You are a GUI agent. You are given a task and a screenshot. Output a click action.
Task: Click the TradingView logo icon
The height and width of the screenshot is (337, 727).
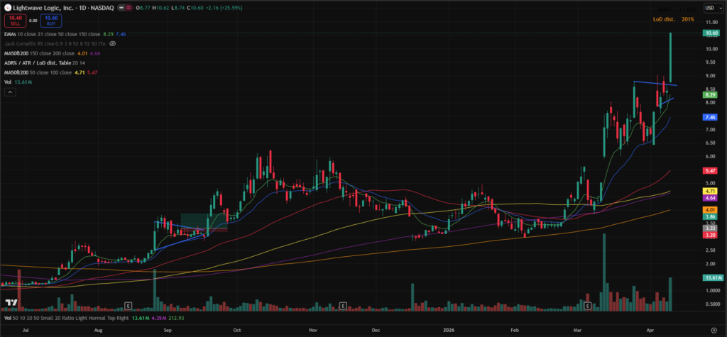[11, 303]
